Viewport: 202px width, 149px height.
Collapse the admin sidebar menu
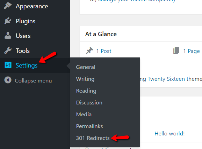pos(28,80)
